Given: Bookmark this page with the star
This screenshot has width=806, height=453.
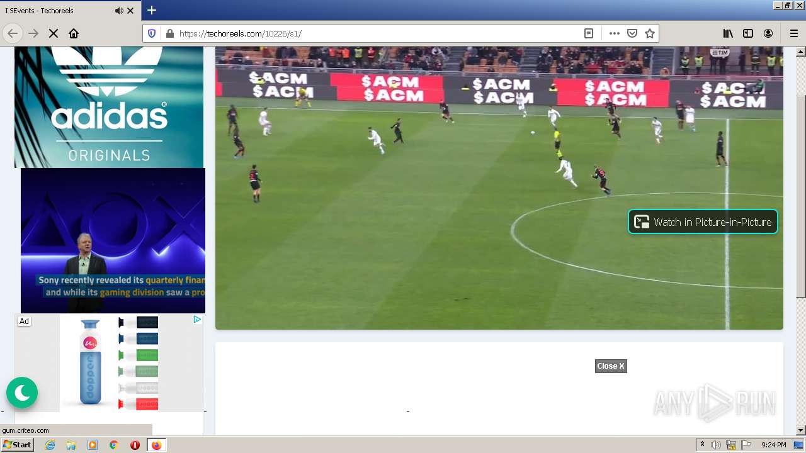Looking at the screenshot, I should [650, 33].
